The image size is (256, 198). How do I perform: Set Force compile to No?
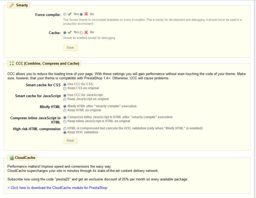(81, 14)
